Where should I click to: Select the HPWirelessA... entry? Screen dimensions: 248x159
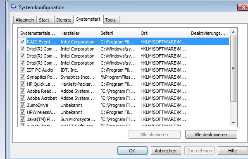click(42, 112)
